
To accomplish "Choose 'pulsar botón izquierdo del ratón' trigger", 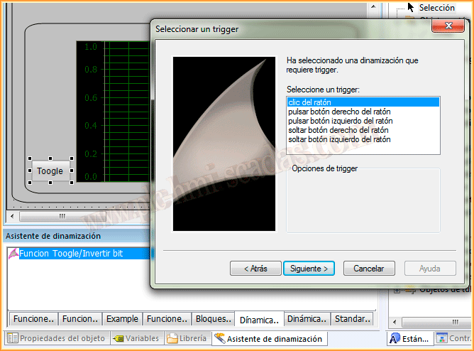I will (340, 121).
